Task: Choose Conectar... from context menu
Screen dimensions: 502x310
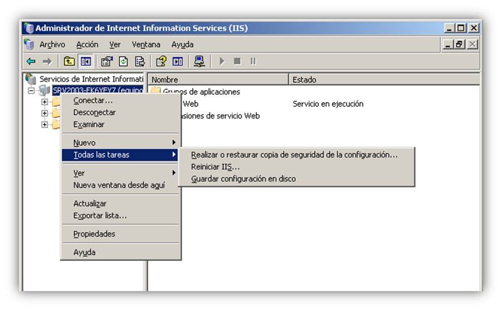Action: tap(121, 100)
